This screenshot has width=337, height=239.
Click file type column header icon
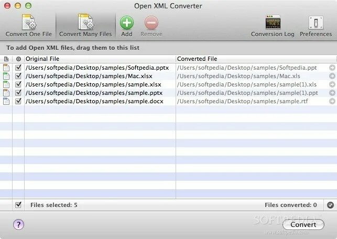6,59
